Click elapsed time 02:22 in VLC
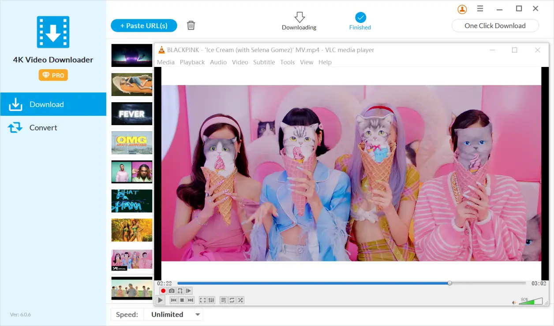Viewport: 554px width, 326px height. 165,283
